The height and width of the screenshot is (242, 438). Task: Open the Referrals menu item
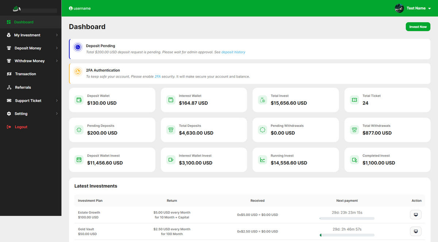coord(31,87)
